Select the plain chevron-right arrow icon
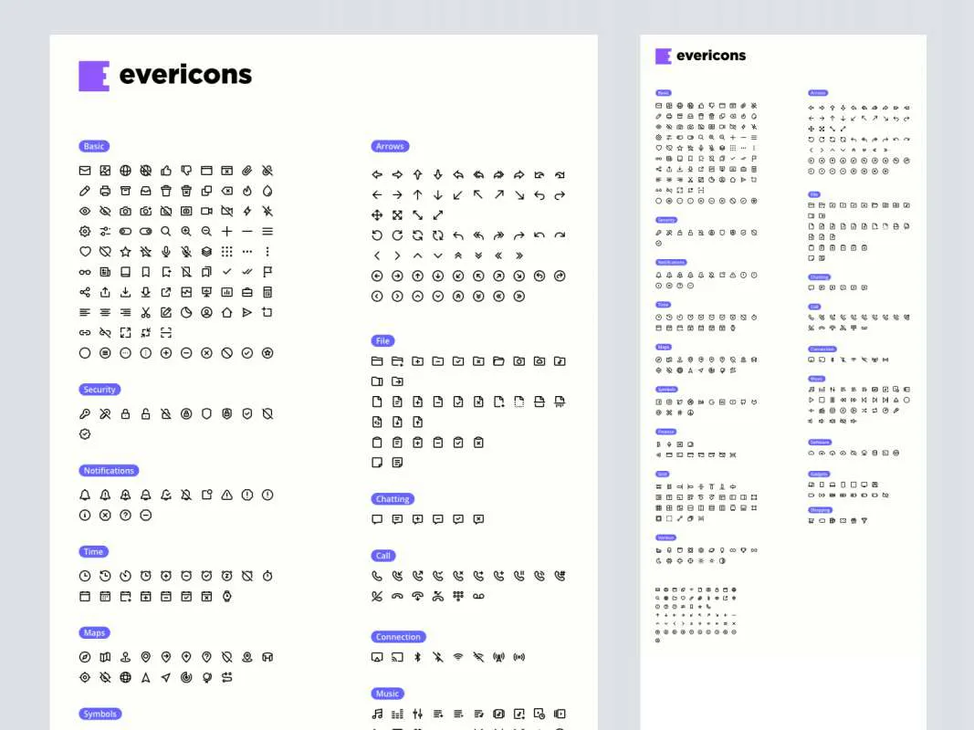The height and width of the screenshot is (730, 974). coord(397,255)
